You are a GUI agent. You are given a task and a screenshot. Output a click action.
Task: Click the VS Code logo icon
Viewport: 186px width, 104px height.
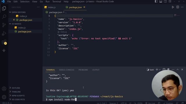(3, 1)
